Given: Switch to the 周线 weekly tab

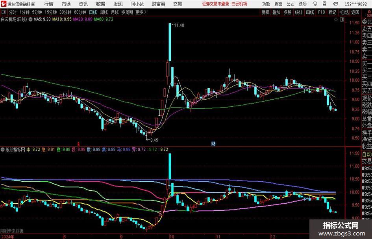Looking at the screenshot, I should (104, 12).
